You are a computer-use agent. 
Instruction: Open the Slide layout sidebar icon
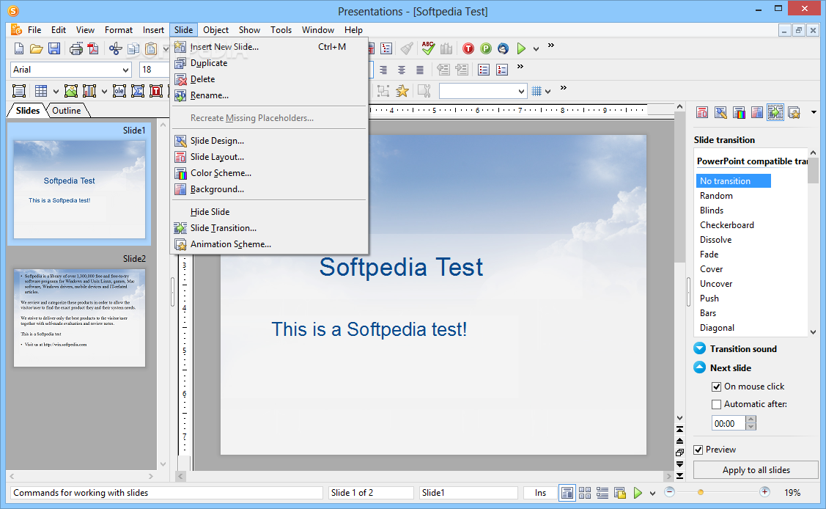(702, 112)
